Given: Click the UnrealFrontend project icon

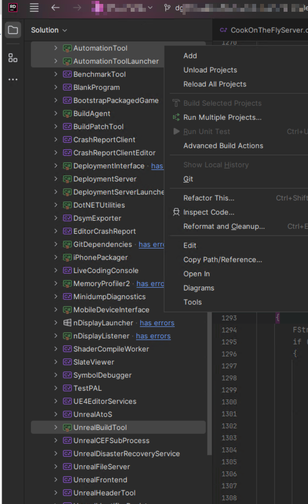Looking at the screenshot, I should (67, 480).
